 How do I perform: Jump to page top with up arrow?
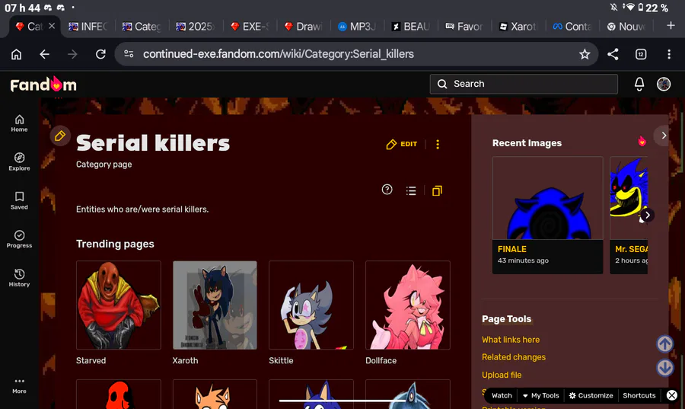[665, 344]
